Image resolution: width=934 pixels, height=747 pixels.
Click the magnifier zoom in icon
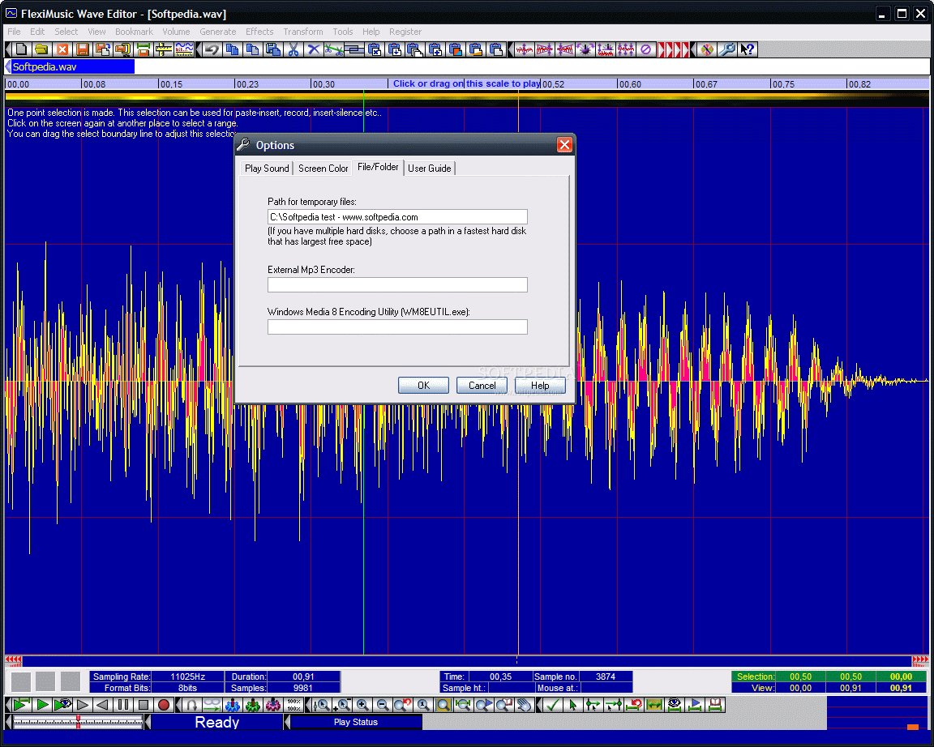coord(362,705)
